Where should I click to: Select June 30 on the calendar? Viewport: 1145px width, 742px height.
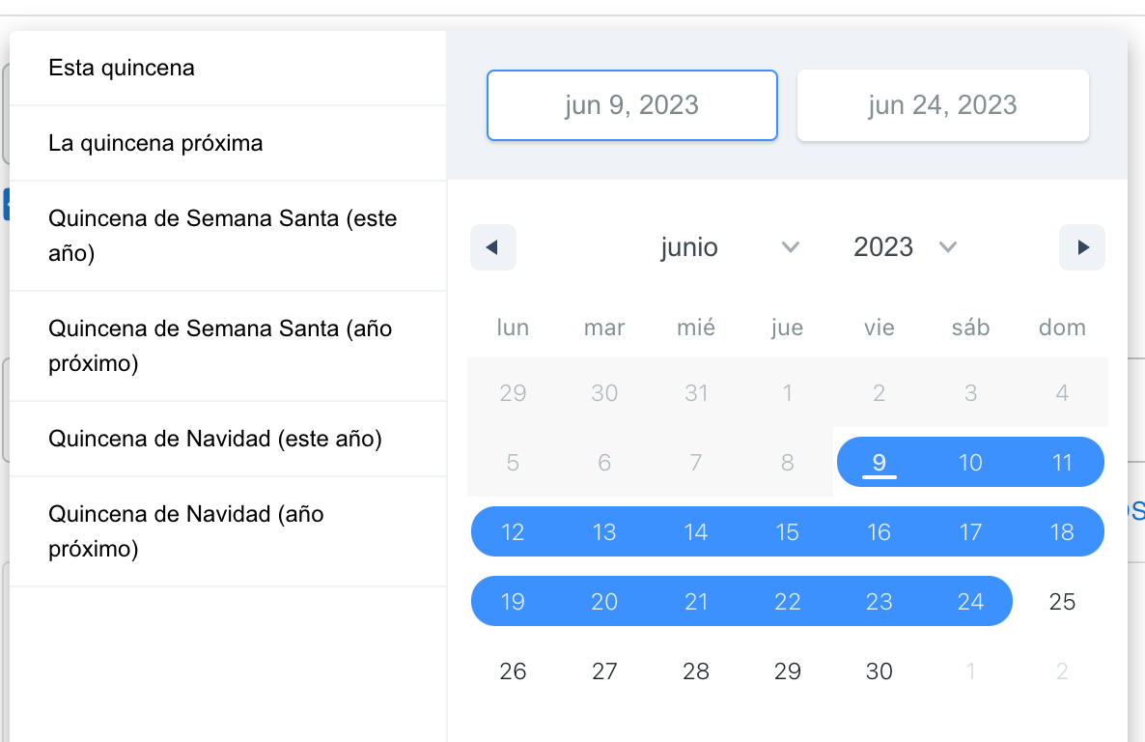coord(879,671)
